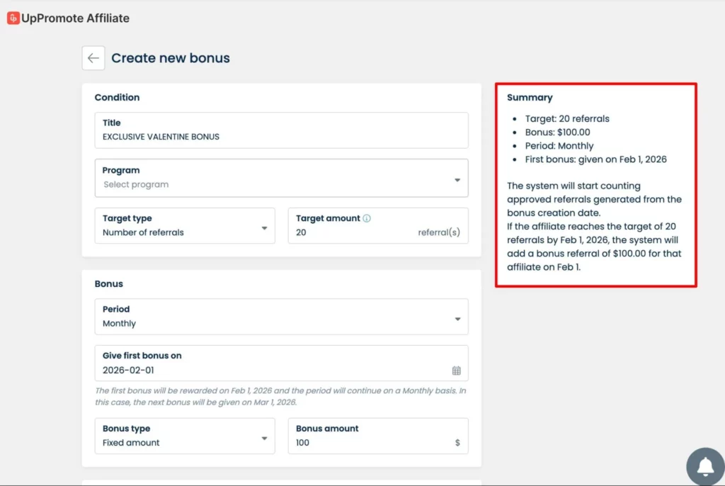Open the calendar picker icon in date field
The width and height of the screenshot is (725, 486).
[x=457, y=371]
